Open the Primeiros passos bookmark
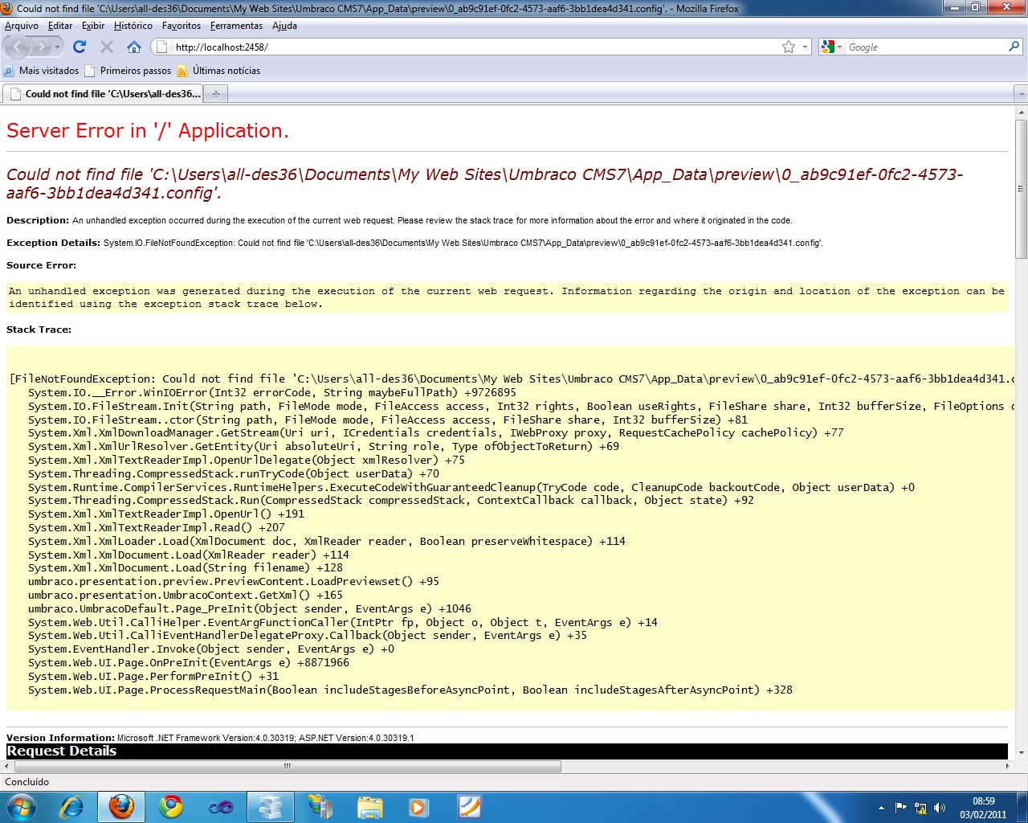This screenshot has height=823, width=1028. pos(128,71)
